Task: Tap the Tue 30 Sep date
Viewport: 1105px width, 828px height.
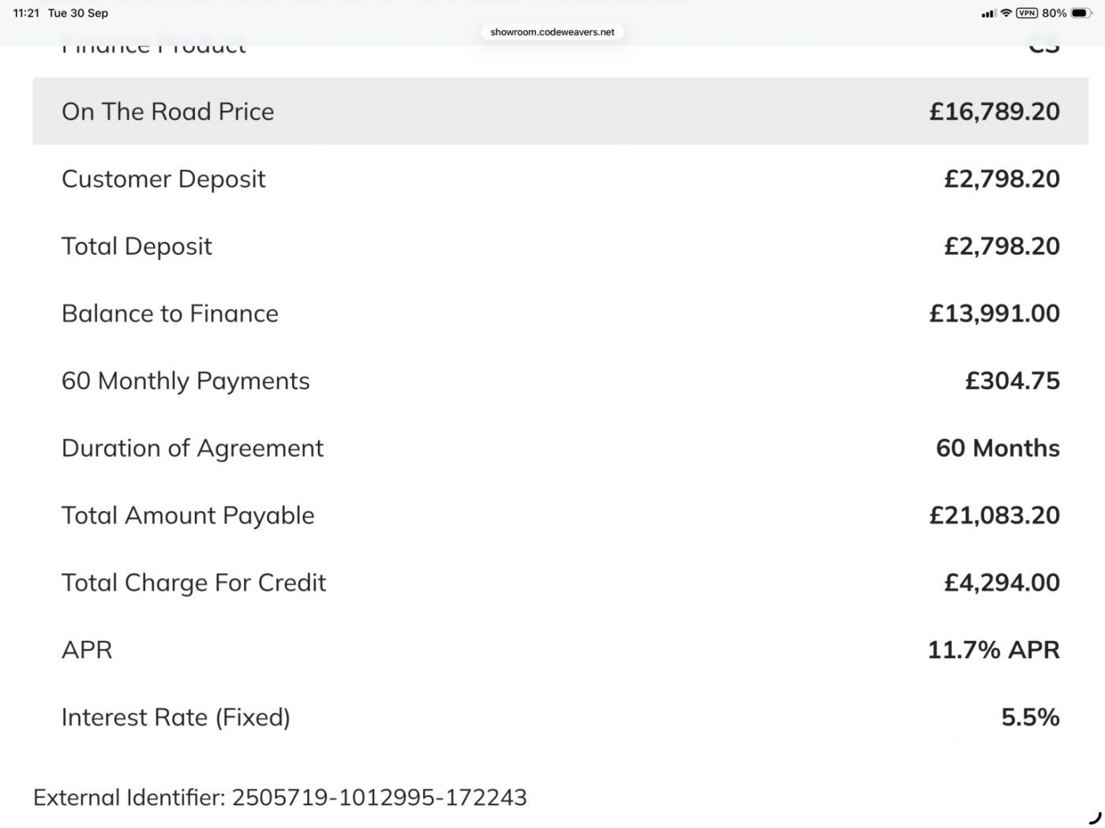Action: pos(78,13)
